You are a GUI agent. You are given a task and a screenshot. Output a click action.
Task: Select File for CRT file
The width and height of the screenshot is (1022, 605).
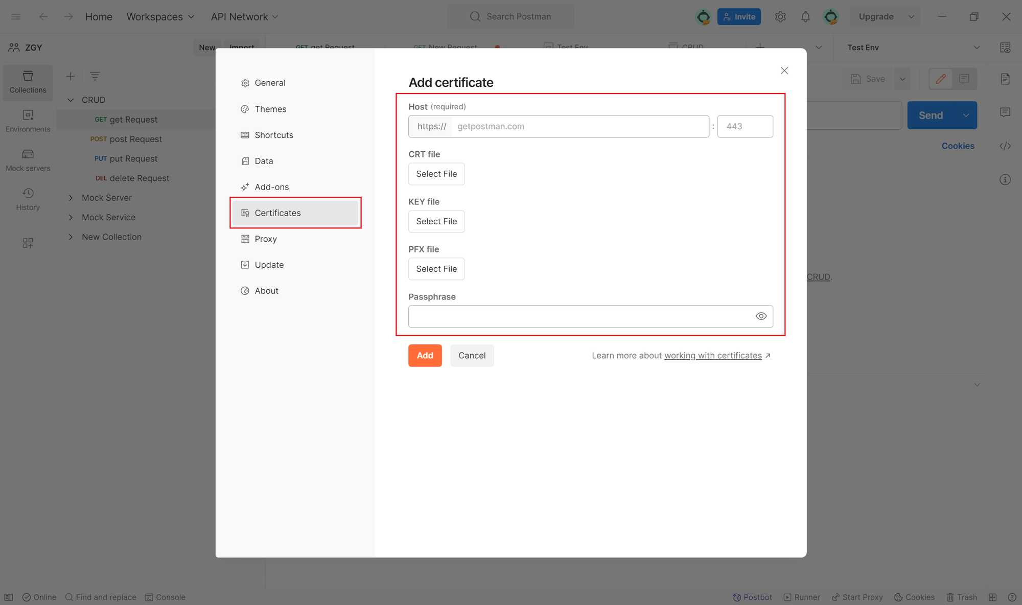tap(436, 174)
